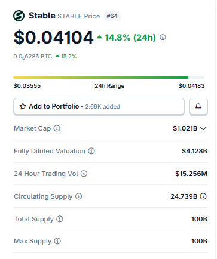Click the 0.0₆6286 BTC price text

point(33,57)
